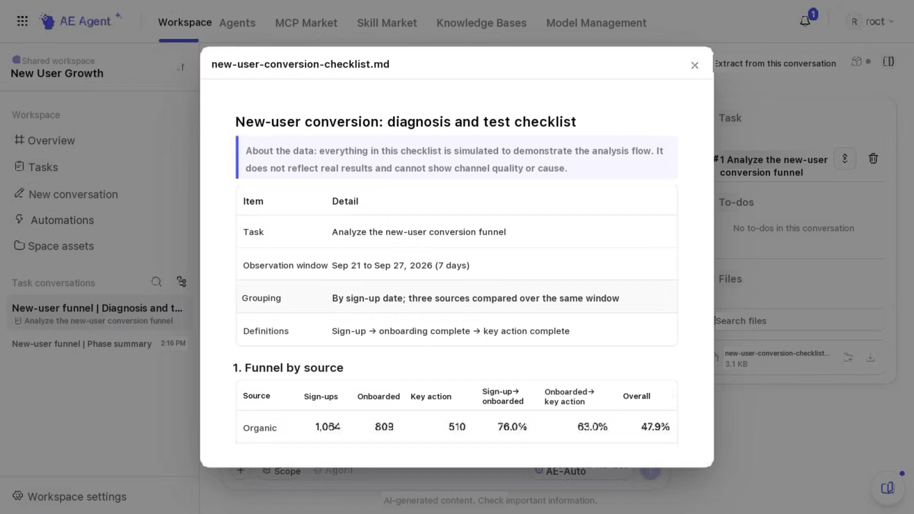Click the move-to-folder icon for checklist file

(848, 358)
